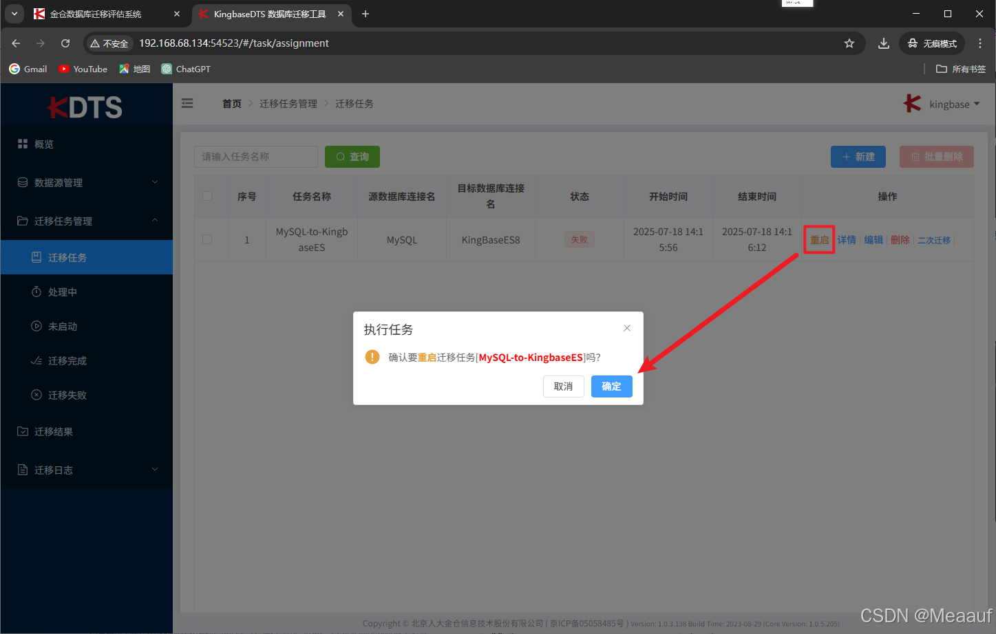Click the 不安全 site security indicator
Screen dimensions: 996x634
(x=109, y=43)
